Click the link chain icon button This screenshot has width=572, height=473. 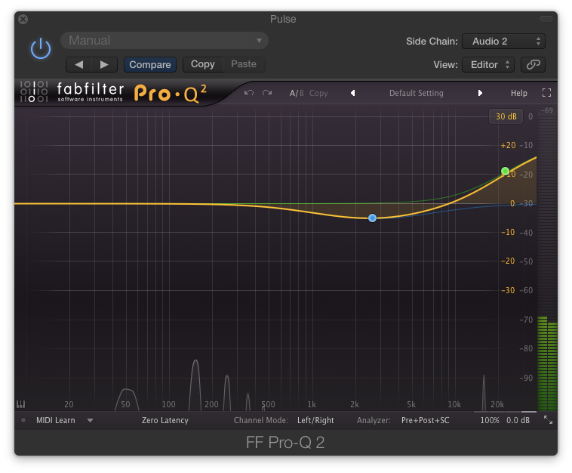coord(533,65)
